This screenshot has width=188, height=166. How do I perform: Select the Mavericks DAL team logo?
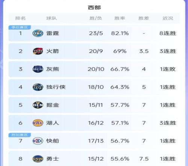[38, 87]
